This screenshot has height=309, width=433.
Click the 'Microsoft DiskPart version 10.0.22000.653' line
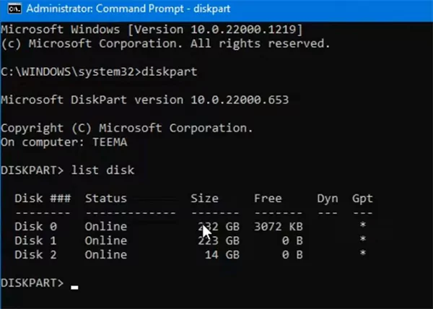(145, 100)
